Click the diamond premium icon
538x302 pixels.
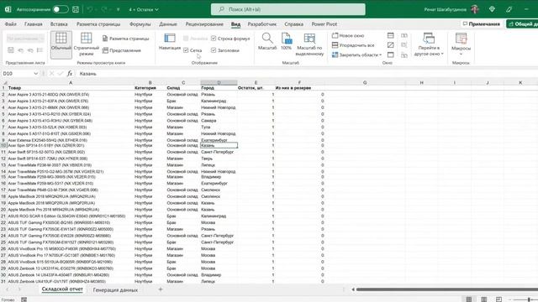[x=492, y=9]
